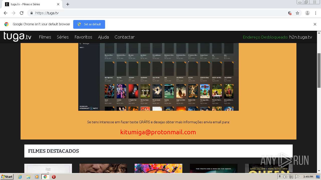Screen dimensions: 321x180
Task: Reload the page with the refresh icon
Action: click(22, 13)
